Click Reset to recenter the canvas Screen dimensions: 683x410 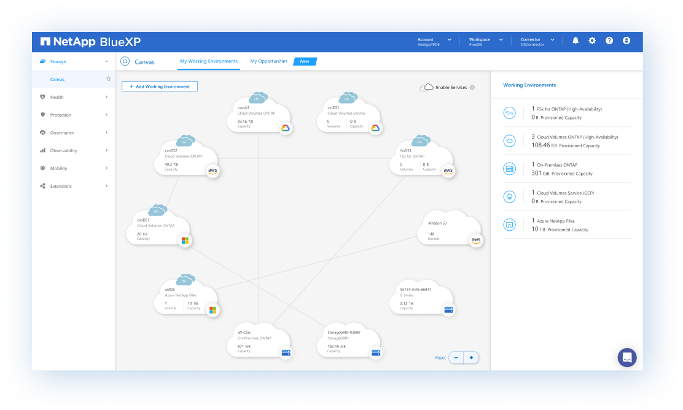tap(440, 357)
